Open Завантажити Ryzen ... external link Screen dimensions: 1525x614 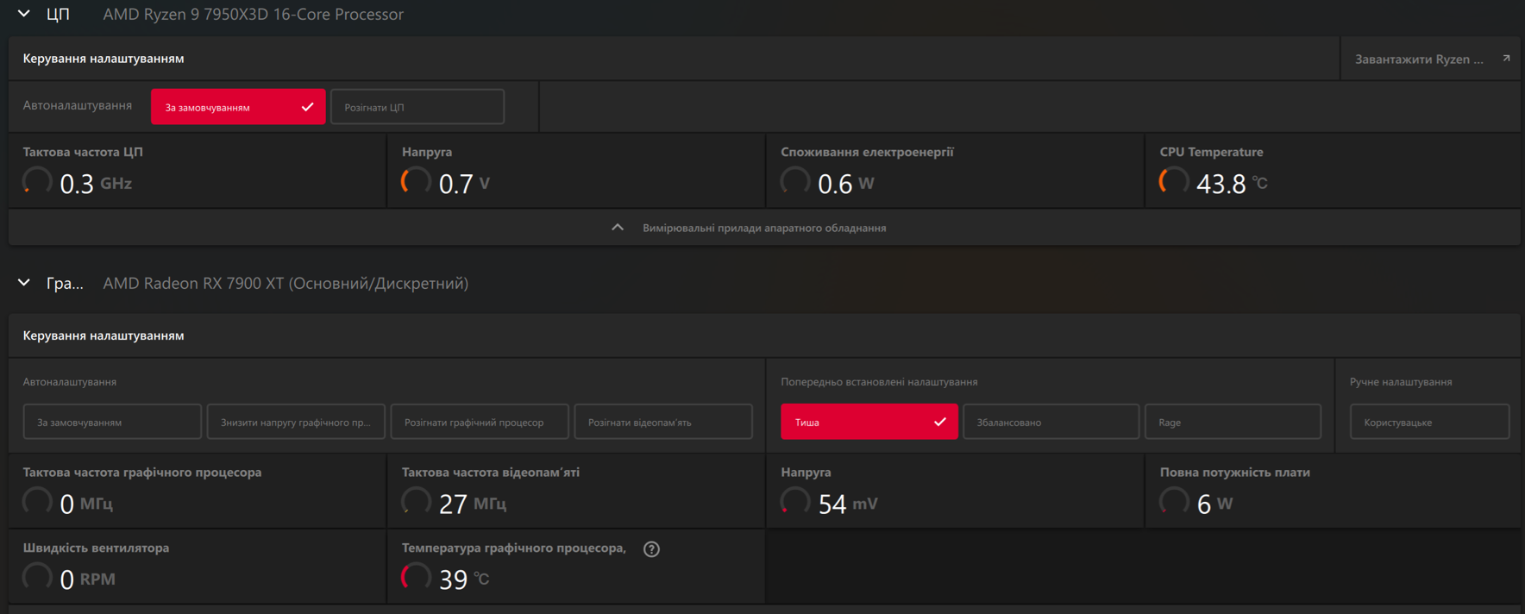[x=1431, y=59]
